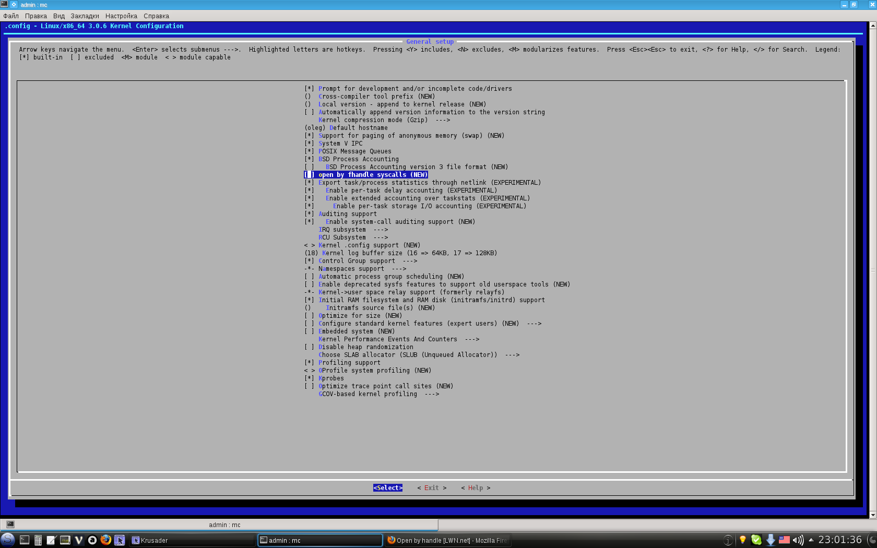Open the Закладки menu
877x548 pixels.
[x=85, y=16]
